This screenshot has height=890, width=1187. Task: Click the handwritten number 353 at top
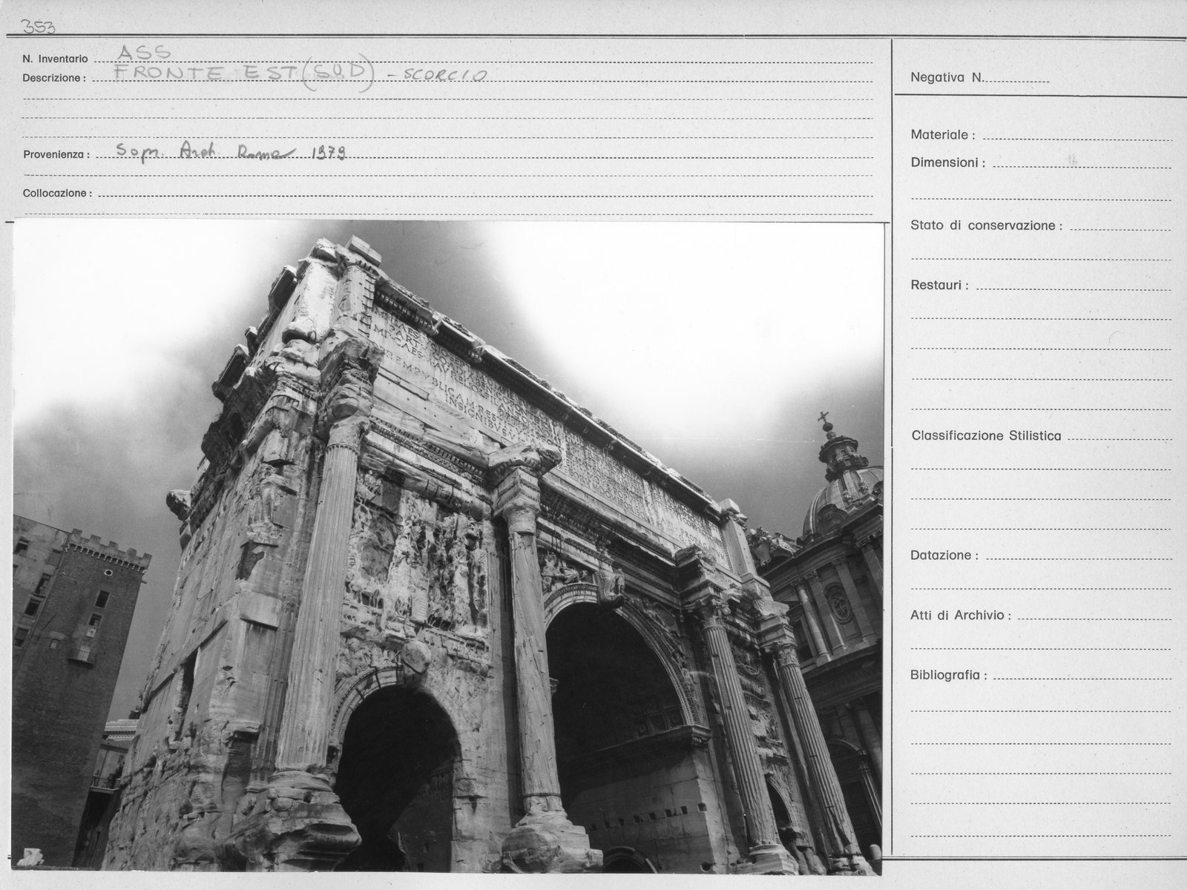(40, 27)
